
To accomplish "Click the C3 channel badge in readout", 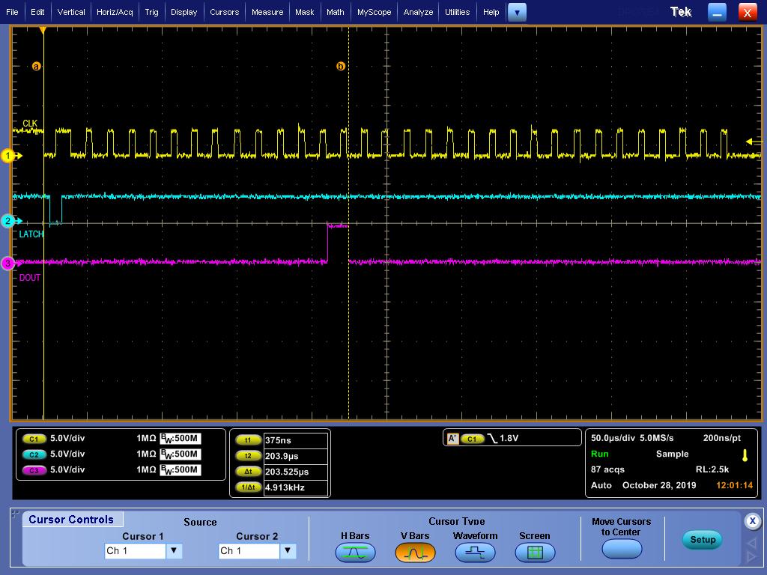I will [34, 470].
